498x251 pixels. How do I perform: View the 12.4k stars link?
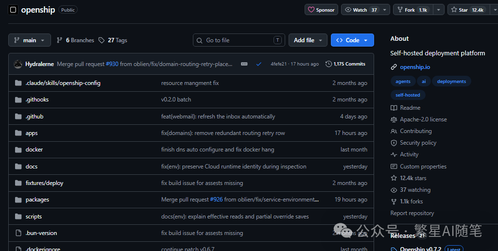coord(409,178)
